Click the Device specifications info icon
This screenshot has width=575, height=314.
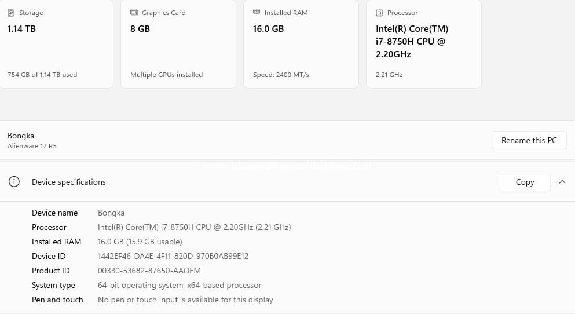(14, 182)
